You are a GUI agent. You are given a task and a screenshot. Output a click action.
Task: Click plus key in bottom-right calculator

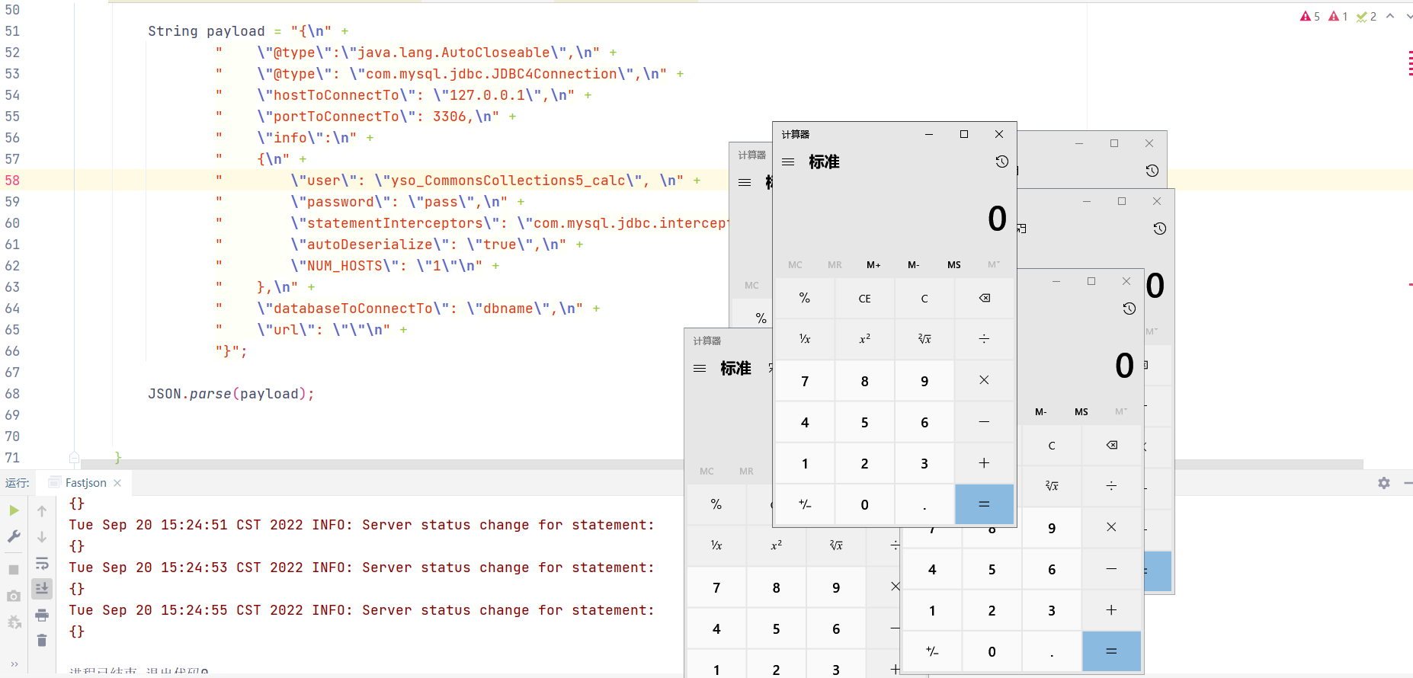1111,610
